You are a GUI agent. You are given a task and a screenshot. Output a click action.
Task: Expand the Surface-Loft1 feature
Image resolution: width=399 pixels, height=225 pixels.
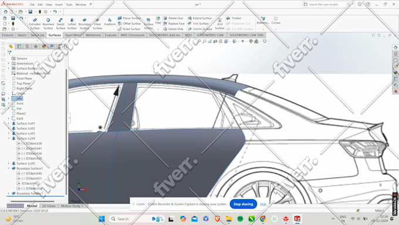pyautogui.click(x=9, y=123)
